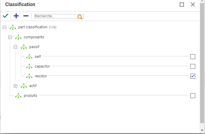205x134 pixels.
Task: Collapse the part classification root node
Action: coord(4,27)
